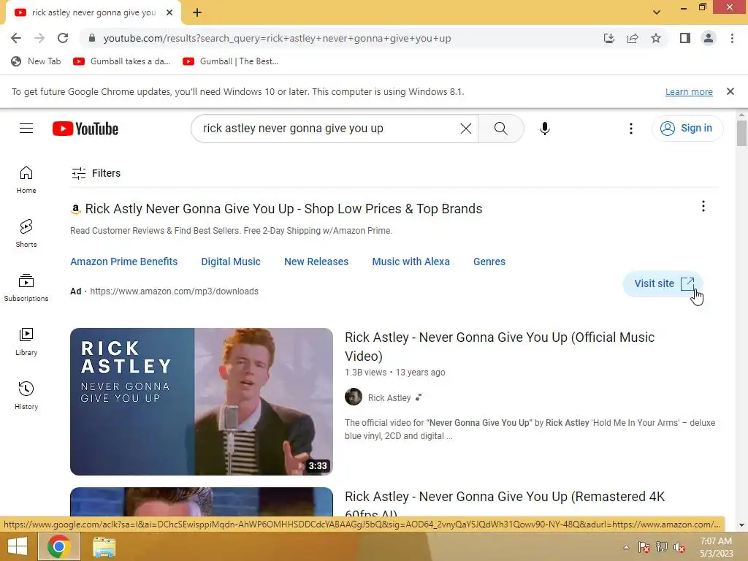Open Genres link

point(489,262)
